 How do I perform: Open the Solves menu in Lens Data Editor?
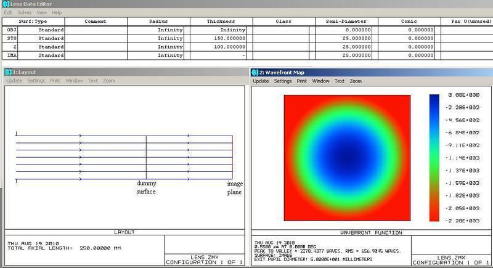click(x=25, y=12)
